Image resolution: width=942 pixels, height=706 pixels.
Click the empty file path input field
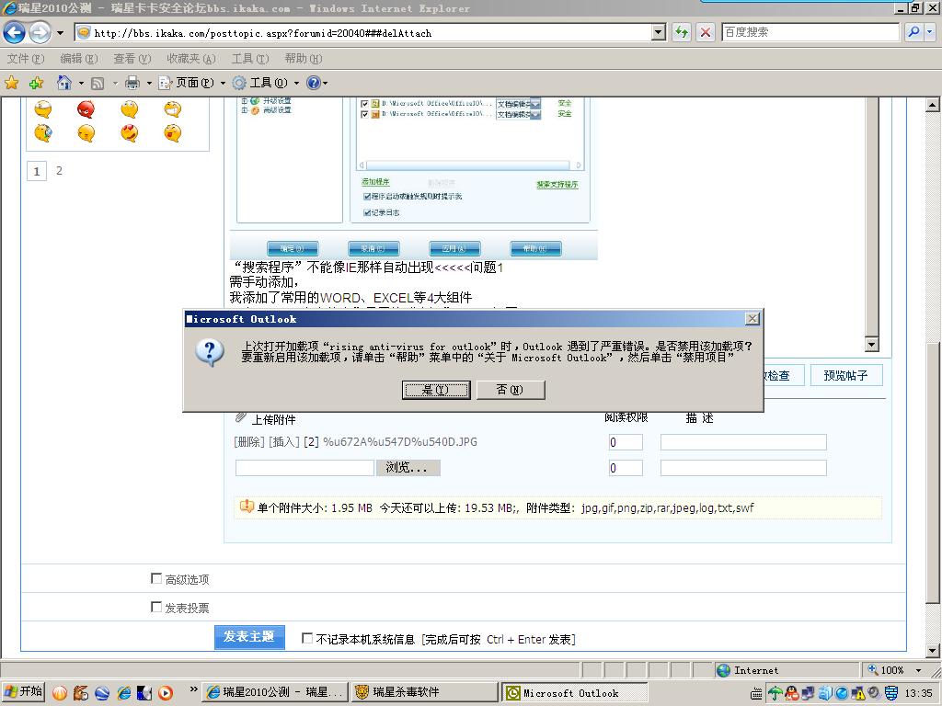point(304,468)
